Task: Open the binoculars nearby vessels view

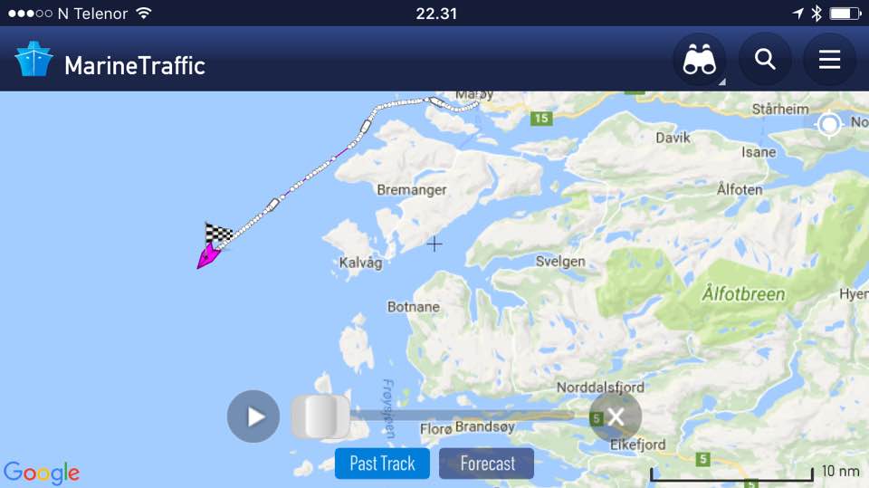Action: click(x=700, y=60)
